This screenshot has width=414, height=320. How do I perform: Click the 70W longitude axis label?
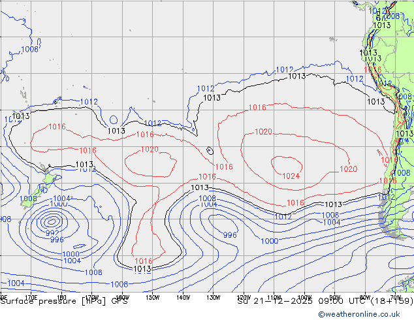point(396,298)
